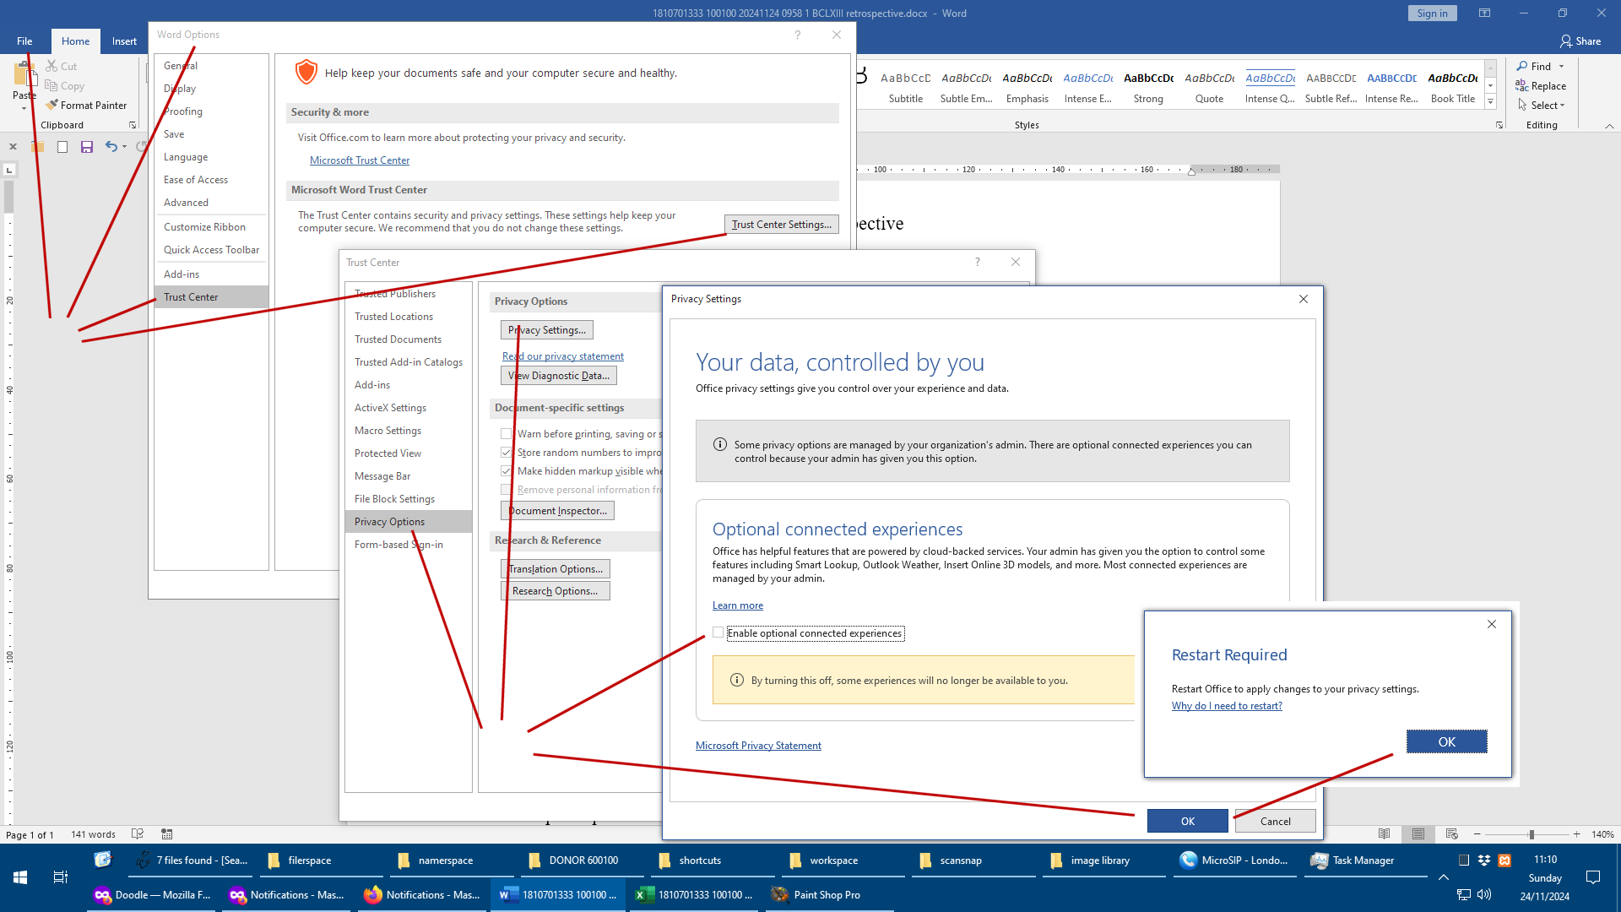
Task: Click the Undo arrow icon
Action: 111,147
